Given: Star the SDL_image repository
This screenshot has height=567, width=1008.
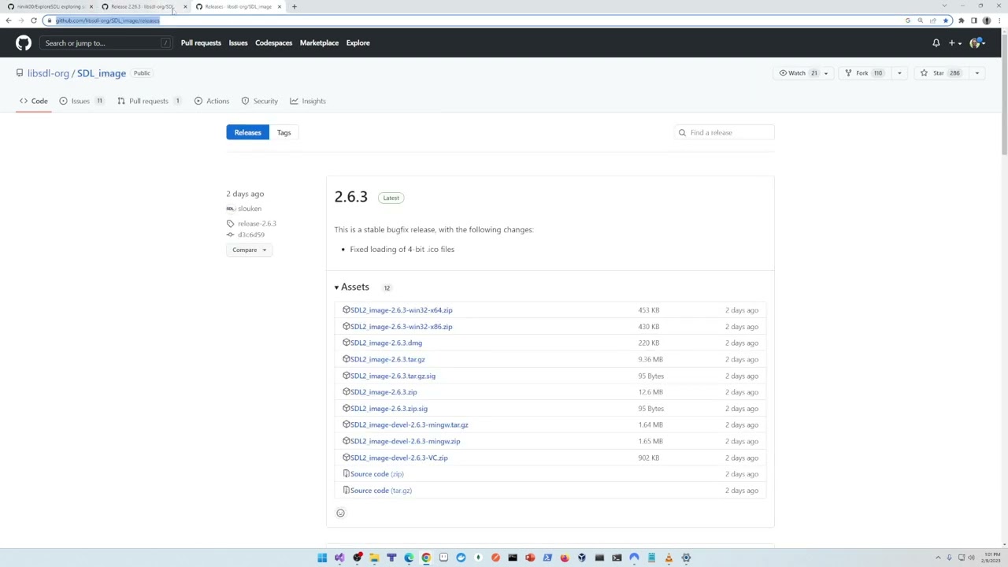Looking at the screenshot, I should (940, 73).
